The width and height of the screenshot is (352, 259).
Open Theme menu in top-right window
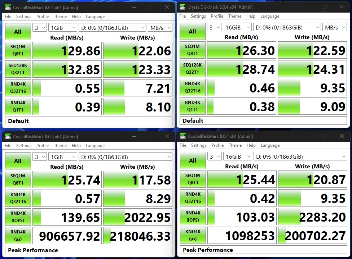235,16
